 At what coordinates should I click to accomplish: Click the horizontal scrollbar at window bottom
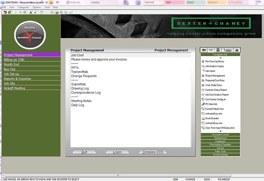tap(118, 176)
